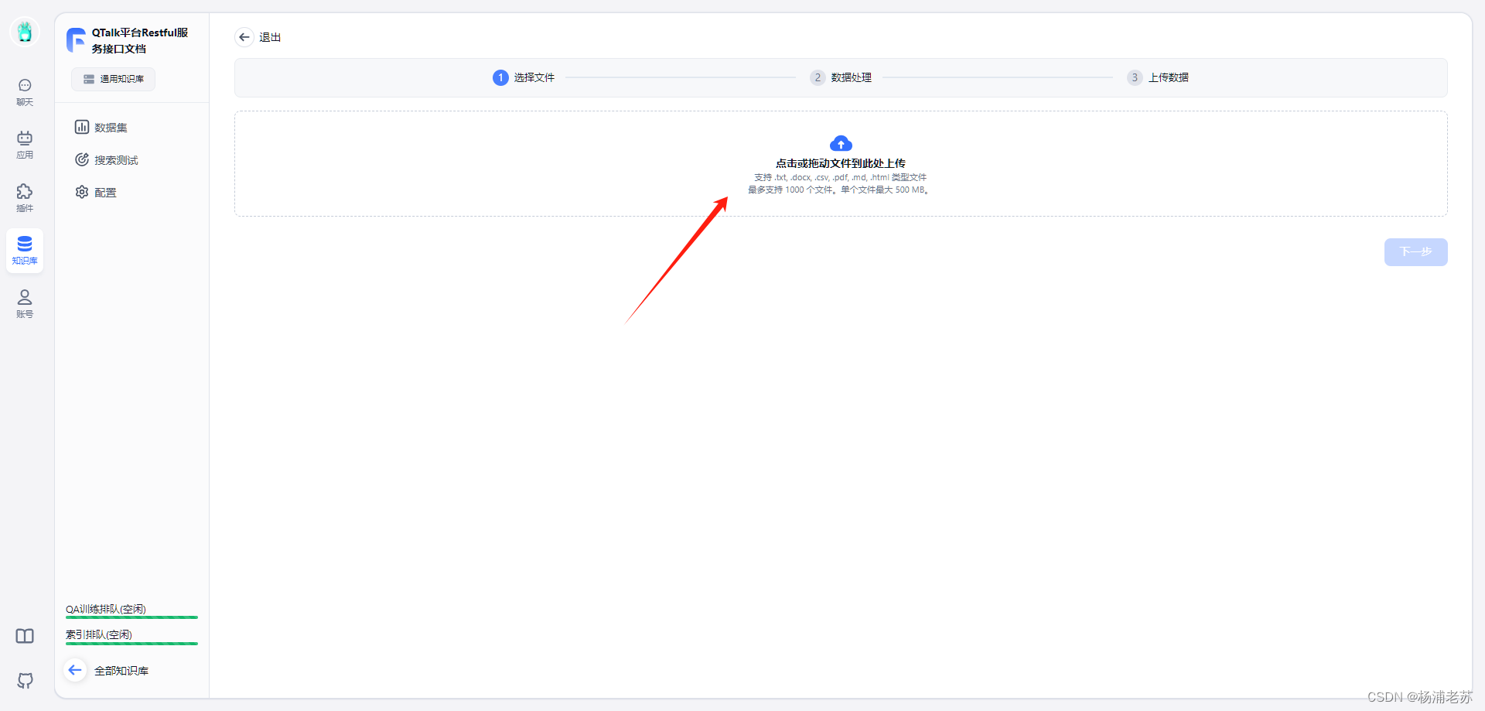This screenshot has height=711, width=1485.
Task: Click the back arrow next to 退出
Action: [244, 37]
